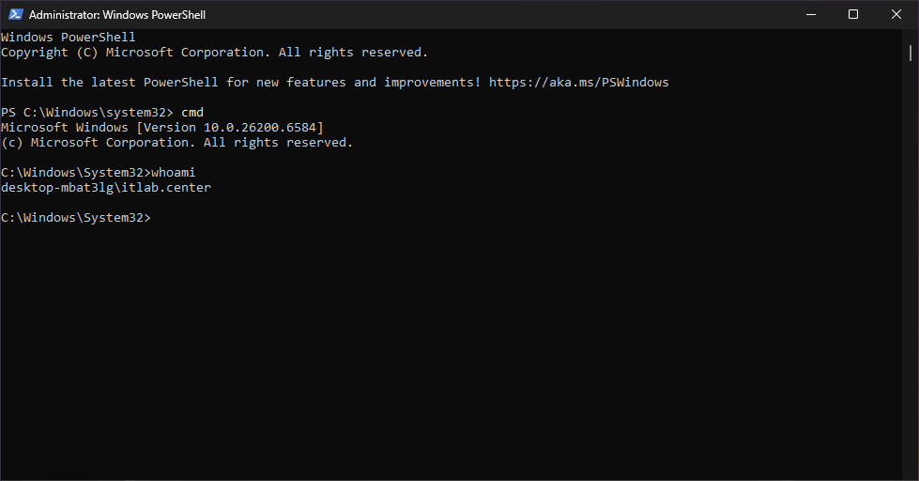
Task: Click the 'Administrator: Windows PowerShell' window title
Action: [x=117, y=15]
